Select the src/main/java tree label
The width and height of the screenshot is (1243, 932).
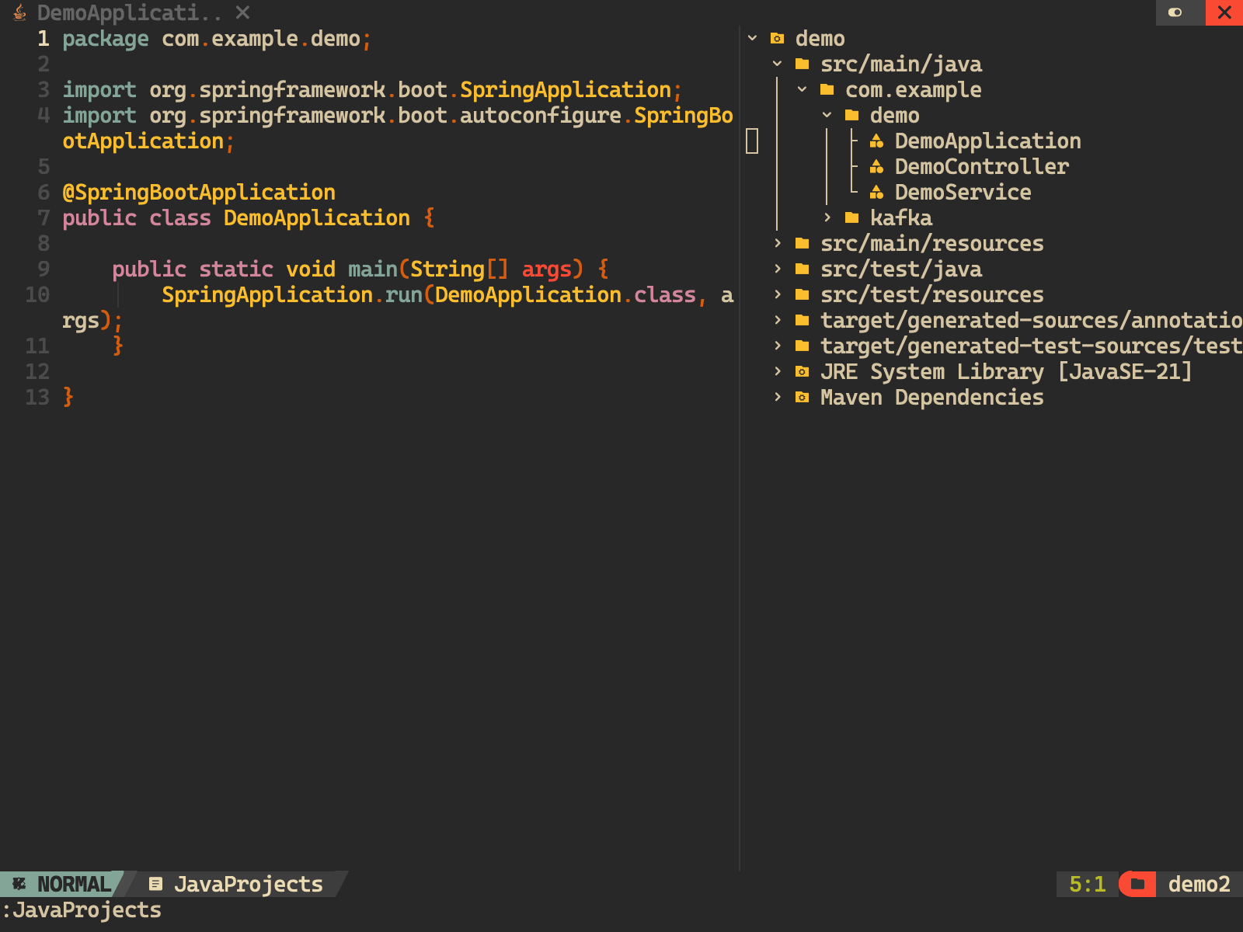pyautogui.click(x=901, y=64)
